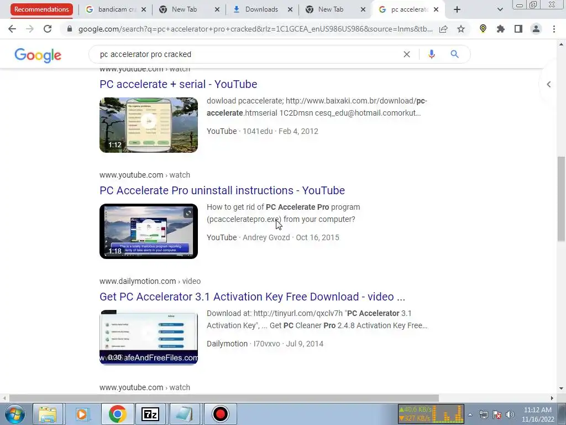Screen dimensions: 566x425
Task: Click www.dailymotion.com video breadcrumb
Action: [150, 281]
